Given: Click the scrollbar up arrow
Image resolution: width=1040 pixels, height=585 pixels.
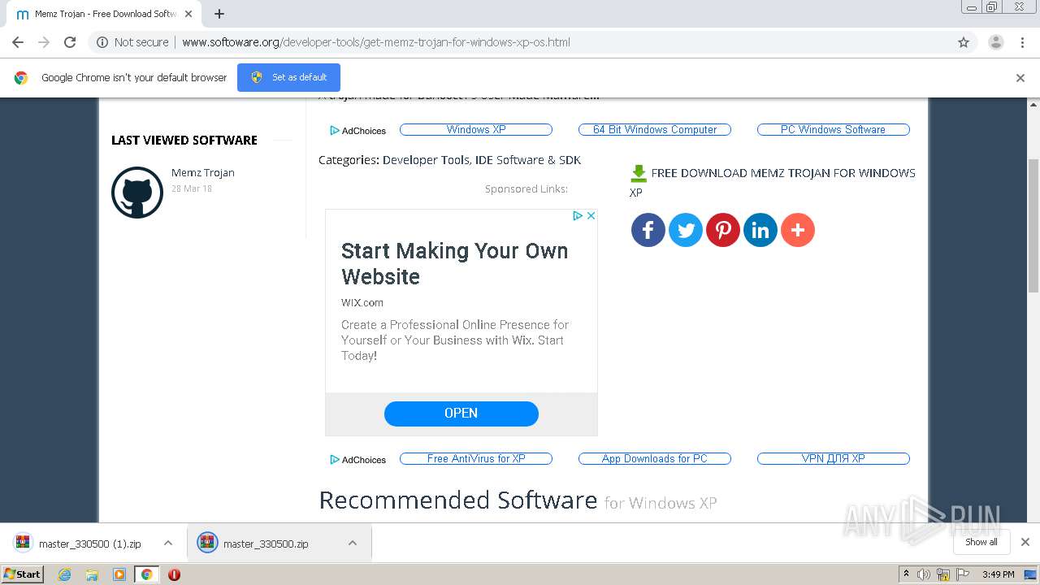Looking at the screenshot, I should (x=1033, y=104).
